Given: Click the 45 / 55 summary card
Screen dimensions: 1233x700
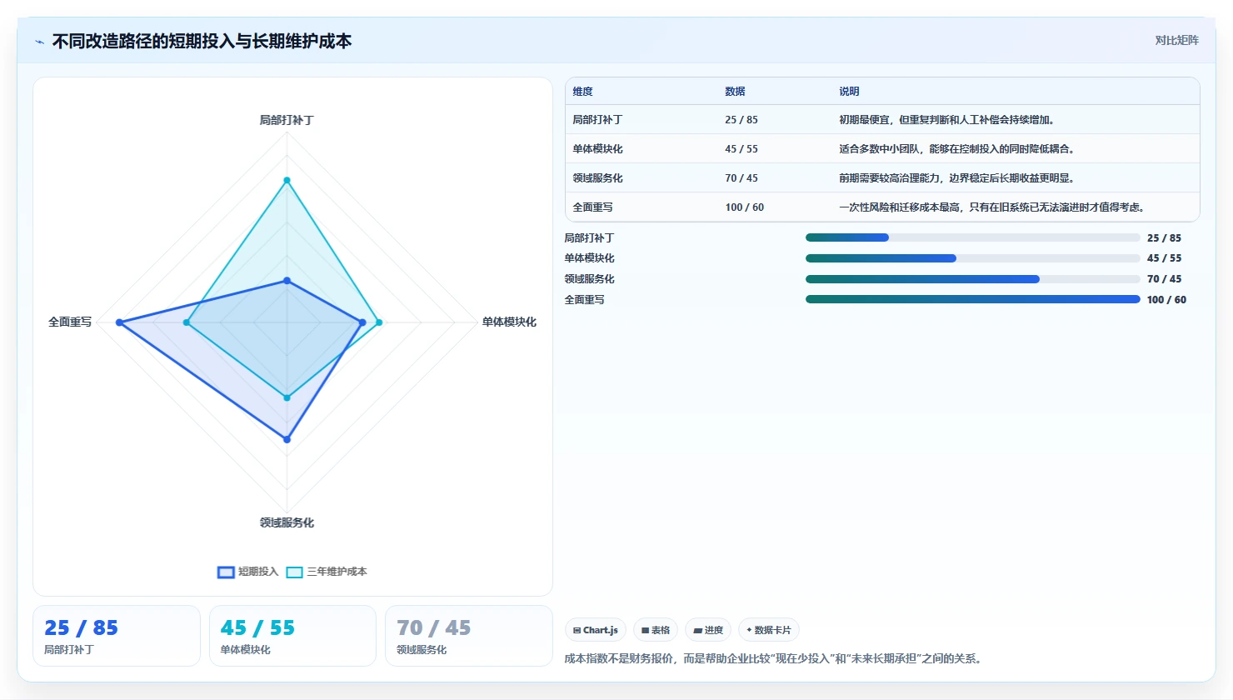Looking at the screenshot, I should tap(292, 636).
